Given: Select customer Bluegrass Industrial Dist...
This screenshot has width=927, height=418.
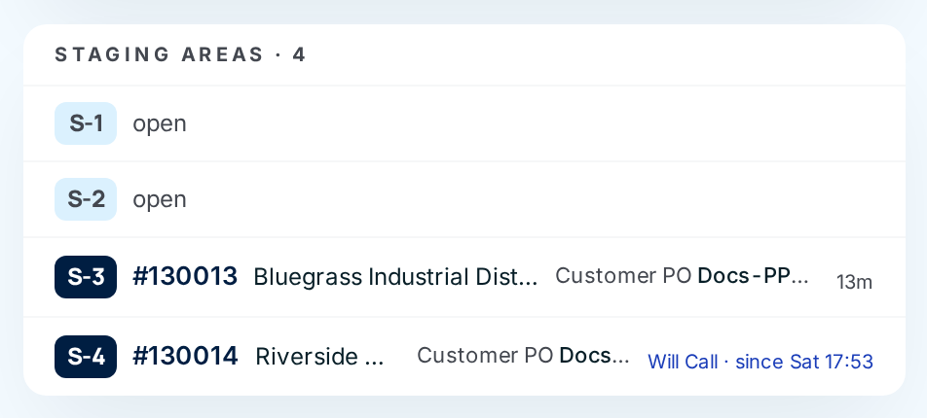Looking at the screenshot, I should point(395,277).
